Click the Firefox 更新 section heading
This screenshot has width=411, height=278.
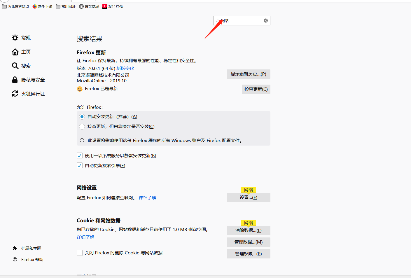click(x=91, y=53)
